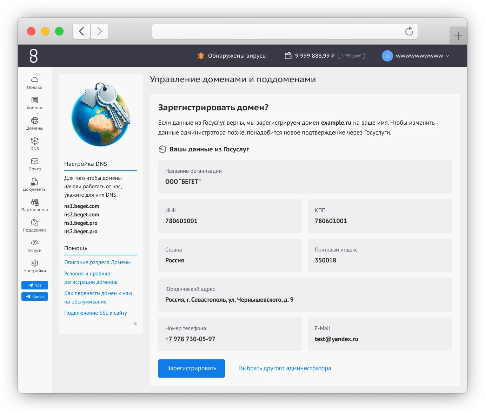Click the Зарегистрировать button
Viewport: 485px width, 411px height.
[192, 368]
